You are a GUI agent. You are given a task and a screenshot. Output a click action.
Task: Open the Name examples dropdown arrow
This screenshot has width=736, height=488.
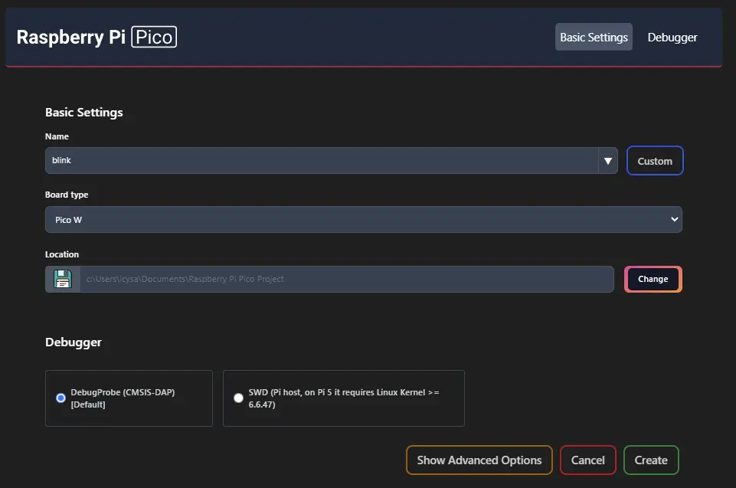point(608,161)
